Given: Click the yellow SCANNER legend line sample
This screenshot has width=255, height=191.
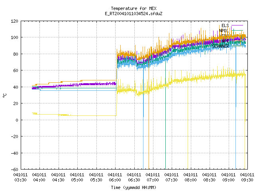Looking at the screenshot, I should tap(237, 46).
